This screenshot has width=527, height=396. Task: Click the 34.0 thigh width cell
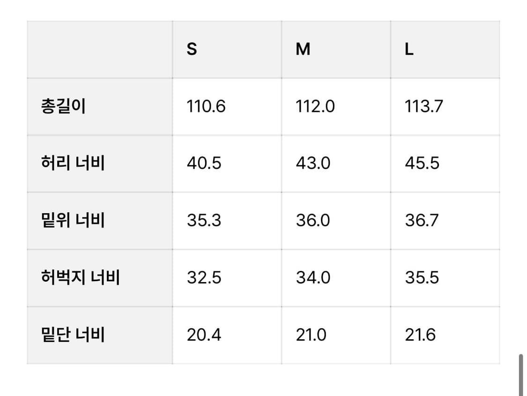pyautogui.click(x=313, y=277)
